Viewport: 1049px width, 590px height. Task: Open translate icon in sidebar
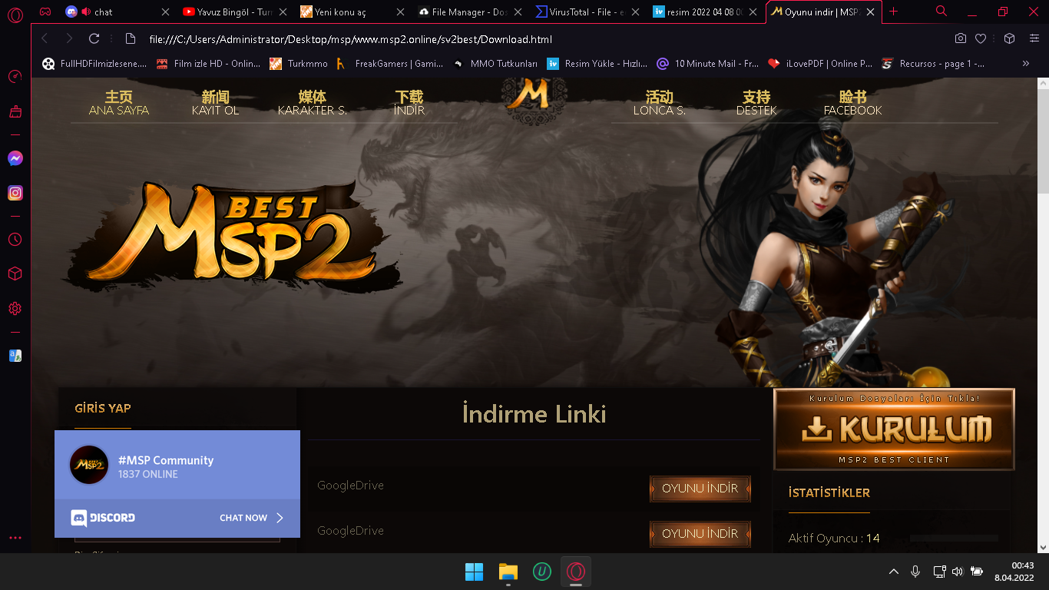[15, 356]
